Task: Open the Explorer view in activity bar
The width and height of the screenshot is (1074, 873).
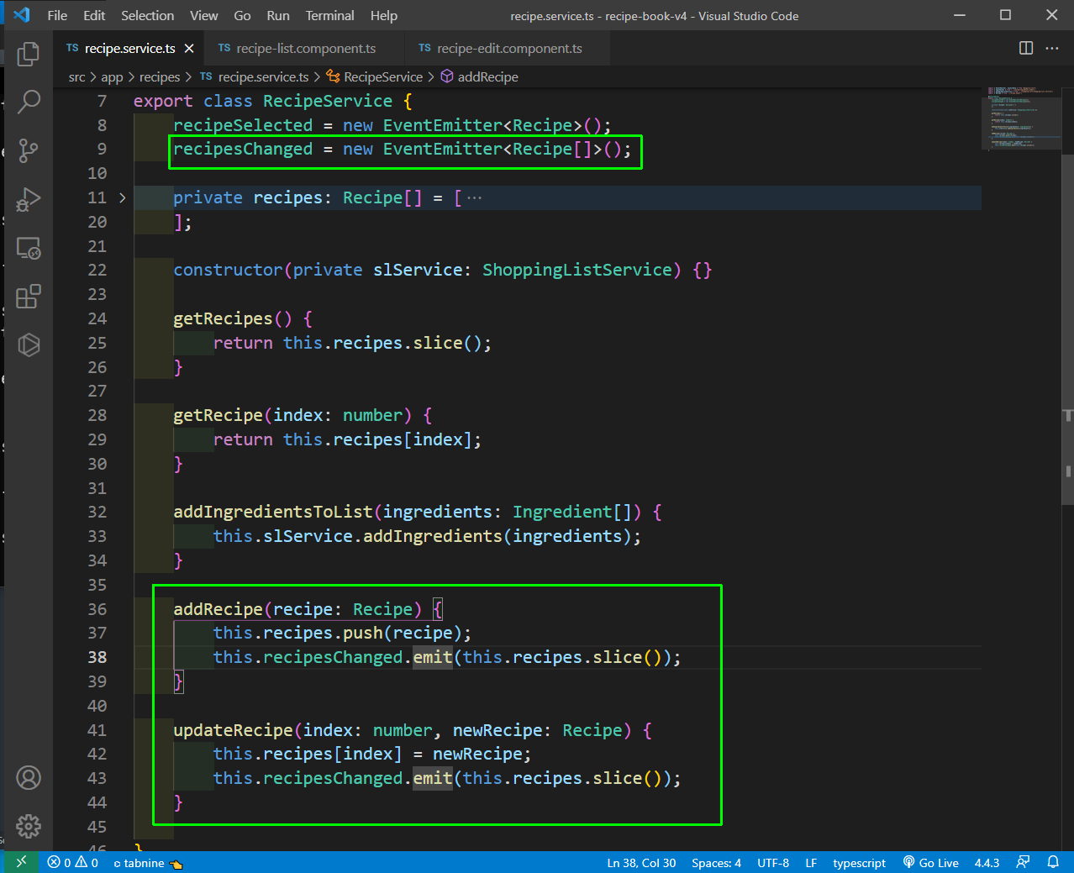Action: click(x=29, y=54)
